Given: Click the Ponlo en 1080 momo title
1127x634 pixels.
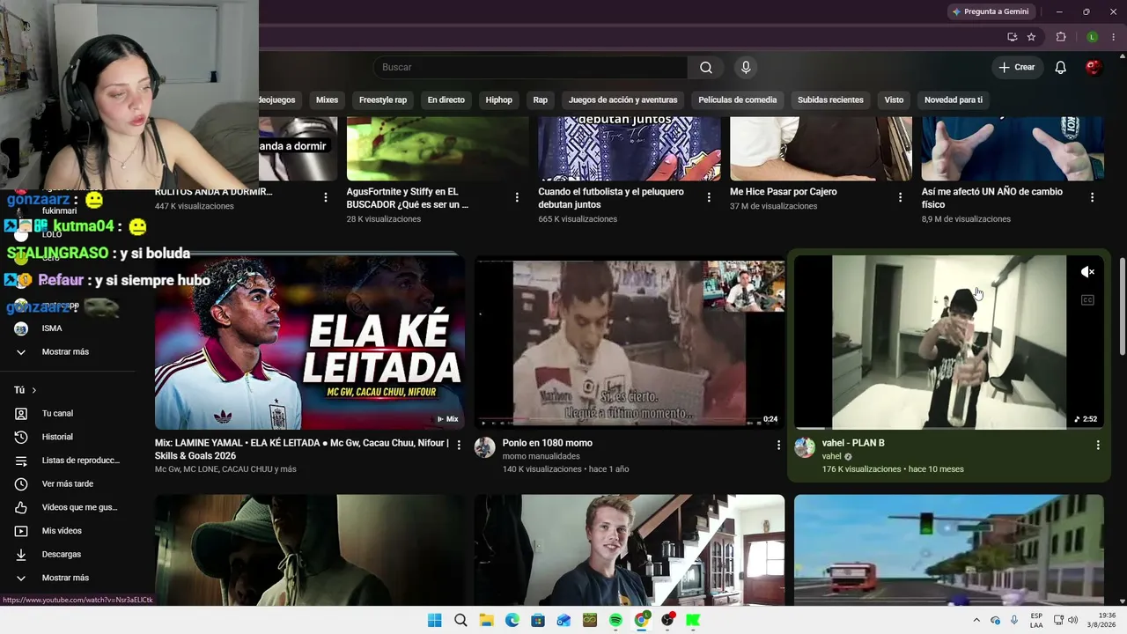Looking at the screenshot, I should click(548, 443).
